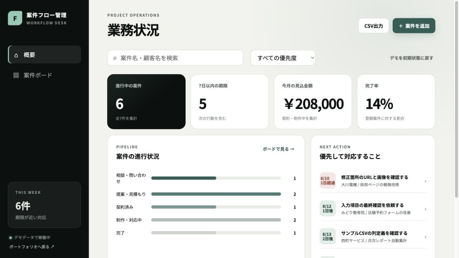
Task: Click the 契約済み progress bar
Action: (x=216, y=207)
